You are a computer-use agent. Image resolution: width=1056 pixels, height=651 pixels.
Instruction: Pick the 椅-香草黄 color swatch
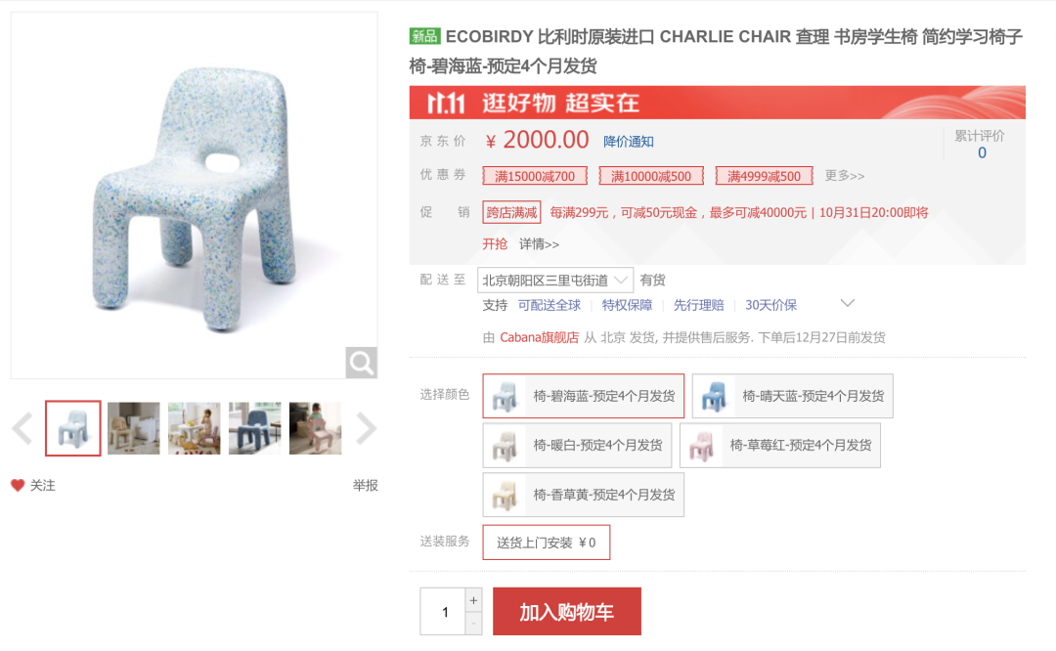tap(583, 495)
